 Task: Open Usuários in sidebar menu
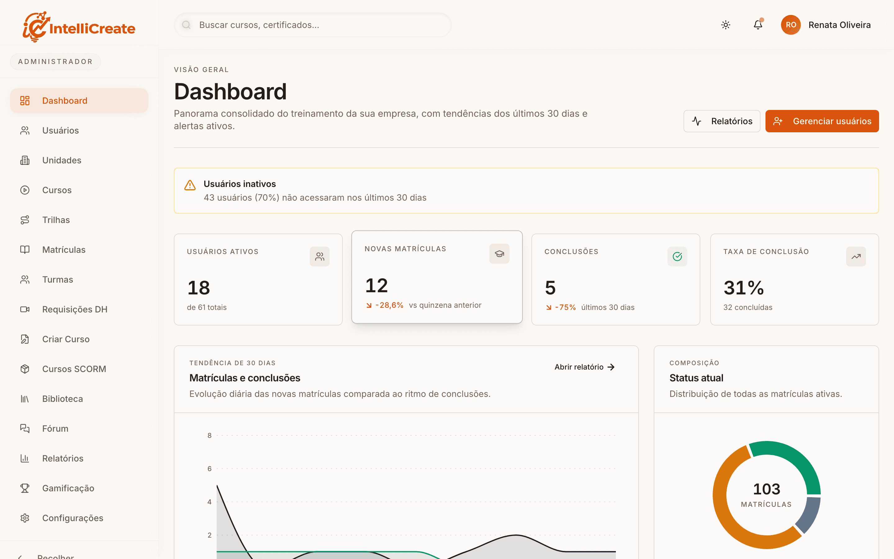tap(79, 130)
